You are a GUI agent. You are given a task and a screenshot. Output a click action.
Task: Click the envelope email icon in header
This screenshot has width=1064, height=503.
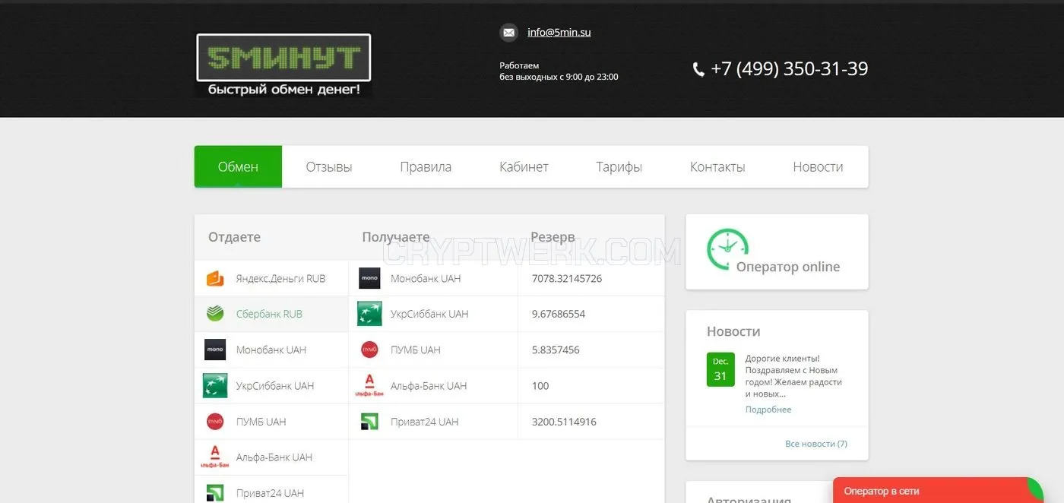[508, 33]
